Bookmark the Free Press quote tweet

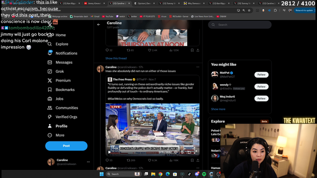point(192,160)
